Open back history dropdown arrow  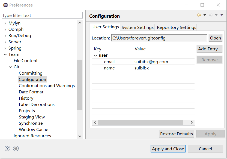tap(205, 15)
